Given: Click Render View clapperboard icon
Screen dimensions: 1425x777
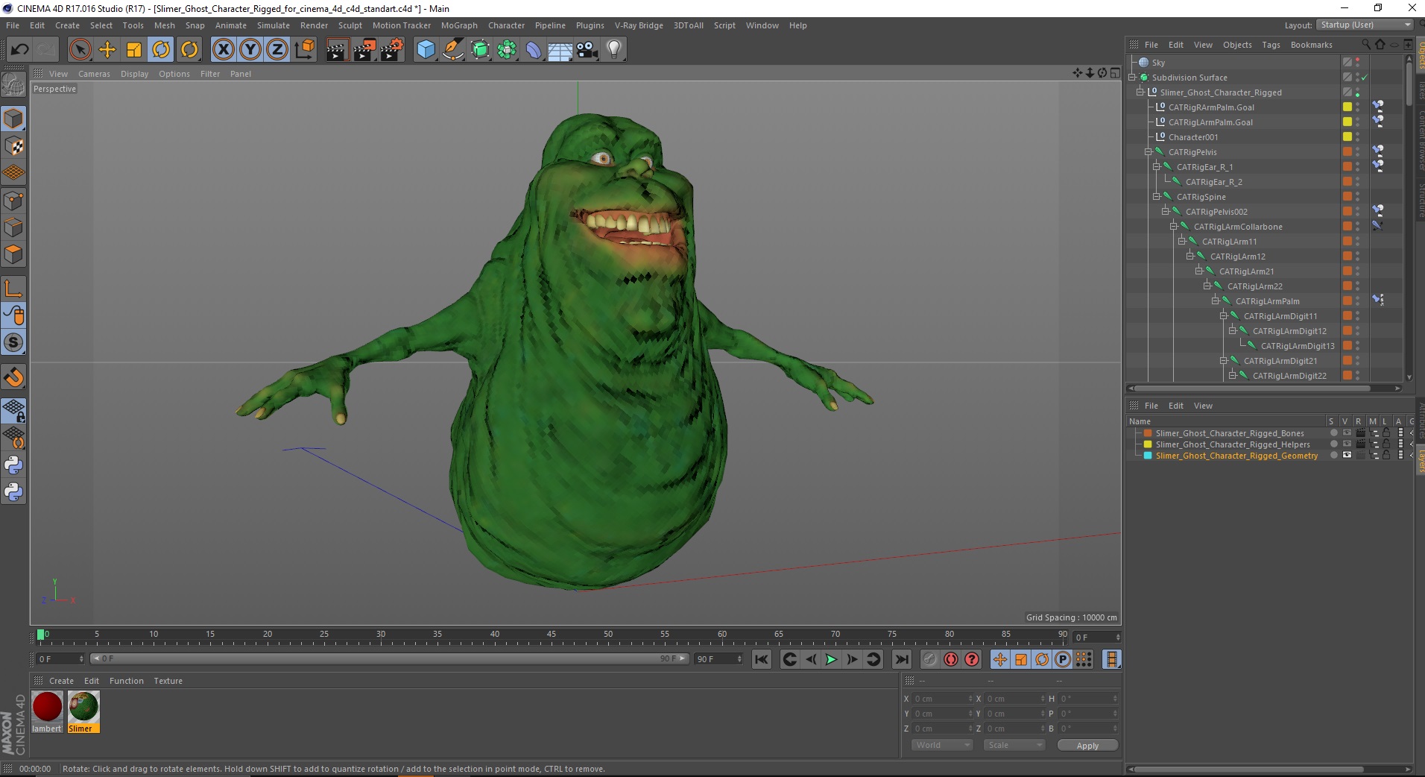Looking at the screenshot, I should (337, 50).
